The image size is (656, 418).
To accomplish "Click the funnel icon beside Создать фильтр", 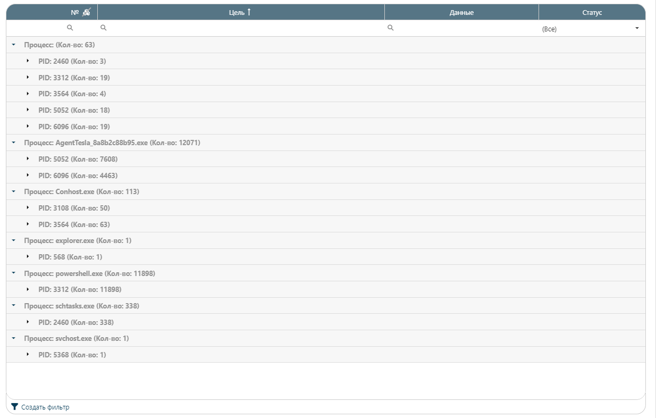I will tap(14, 407).
